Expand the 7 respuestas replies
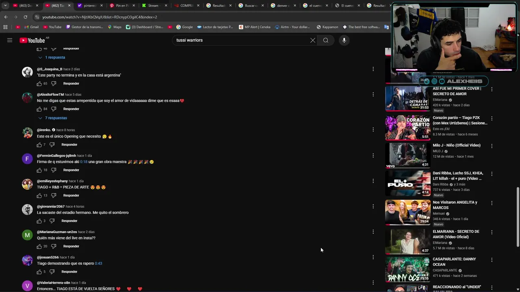Viewport: 520px width, 292px height. pyautogui.click(x=52, y=118)
